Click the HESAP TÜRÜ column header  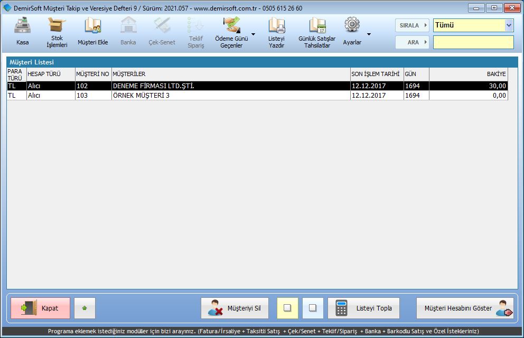[x=51, y=74]
